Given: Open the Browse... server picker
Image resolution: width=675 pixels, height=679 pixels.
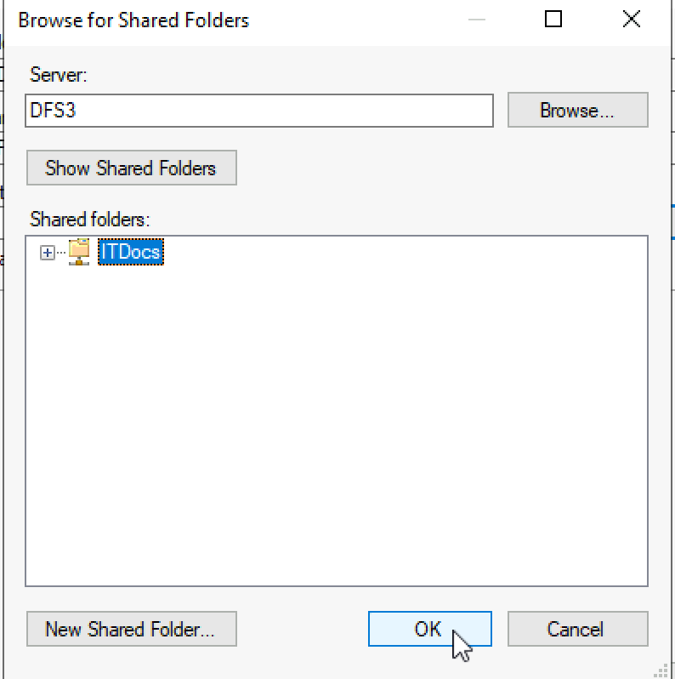Looking at the screenshot, I should (577, 110).
